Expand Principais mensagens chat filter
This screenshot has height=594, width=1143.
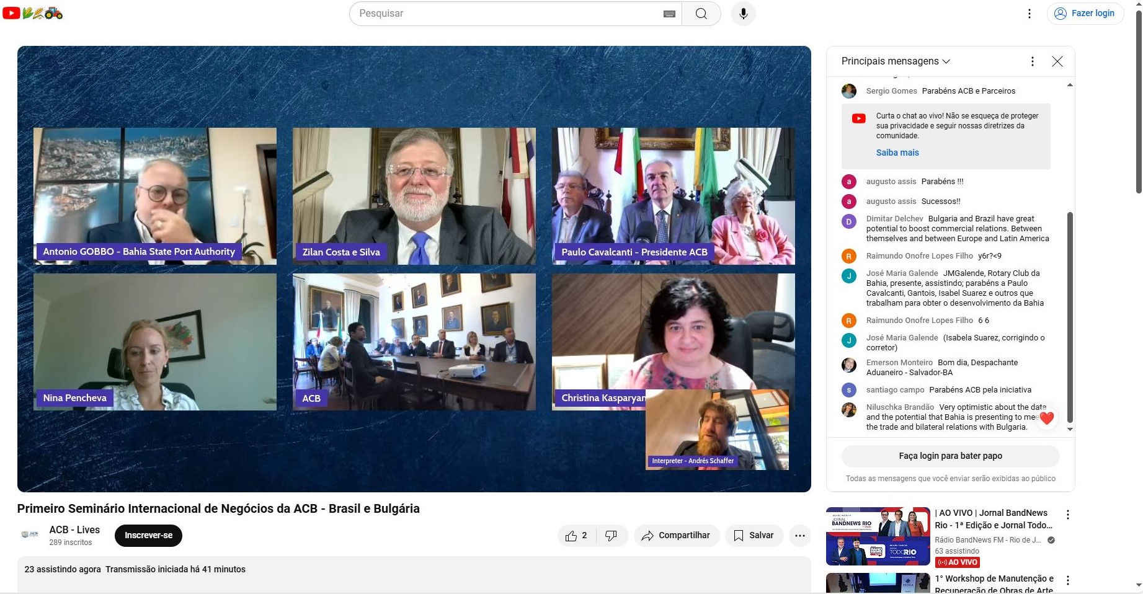tap(896, 61)
